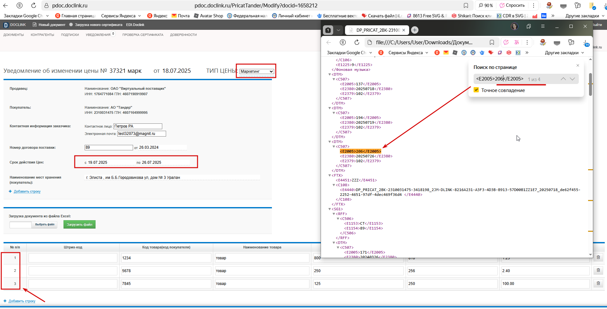
Task: Open hamburger menu in XML window titlebar
Action: coord(543,26)
